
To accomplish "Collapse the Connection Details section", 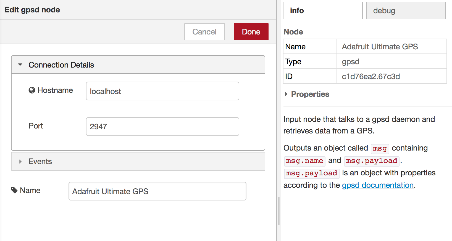I will (x=20, y=65).
